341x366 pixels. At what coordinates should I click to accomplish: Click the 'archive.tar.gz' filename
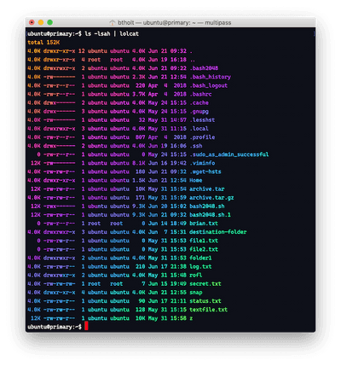(x=211, y=198)
